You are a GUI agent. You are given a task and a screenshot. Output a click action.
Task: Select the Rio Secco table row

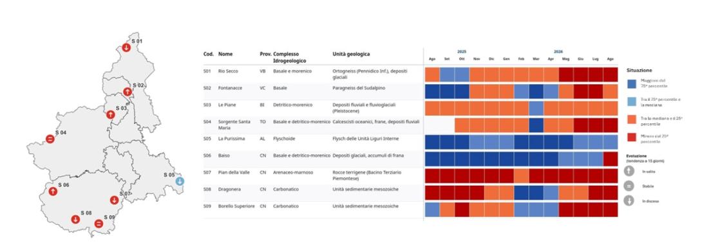pos(410,74)
